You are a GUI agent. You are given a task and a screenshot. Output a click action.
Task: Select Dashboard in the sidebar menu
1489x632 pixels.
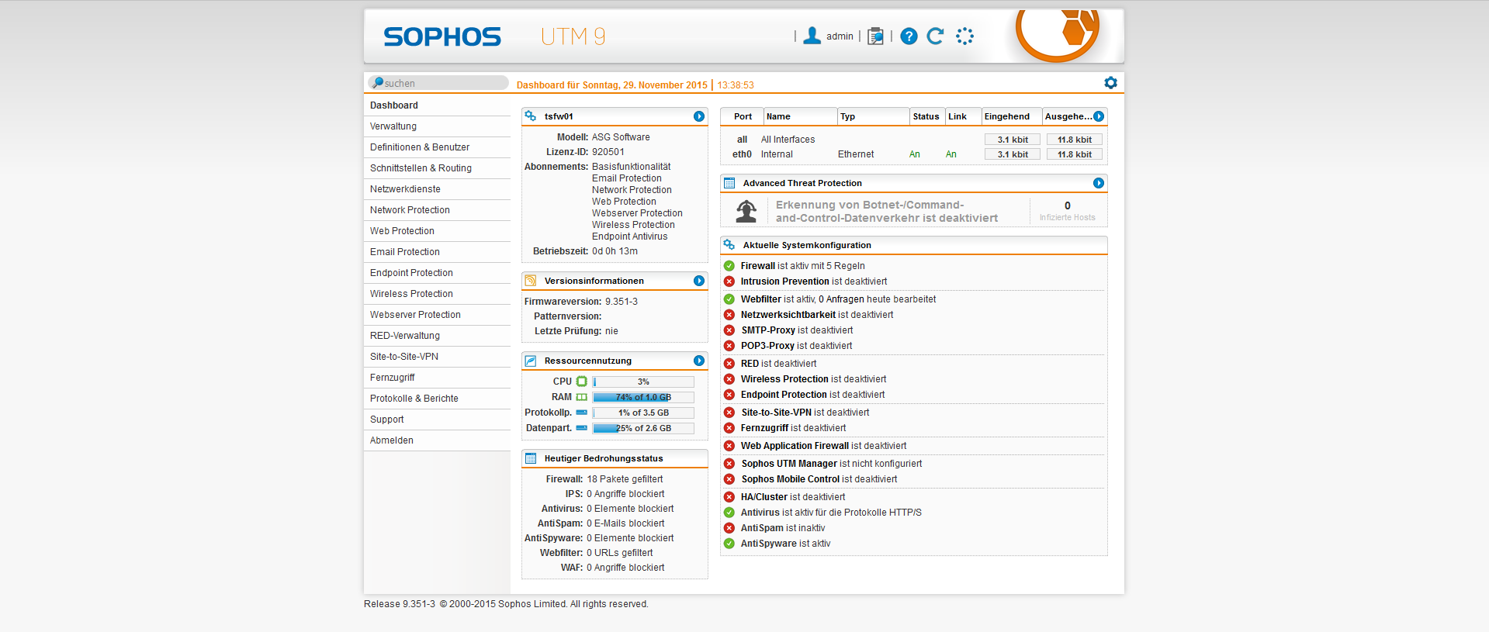tap(437, 105)
